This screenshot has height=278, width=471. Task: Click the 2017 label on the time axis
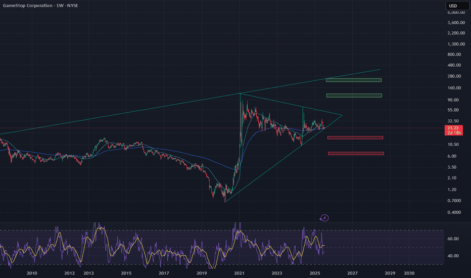(164, 273)
